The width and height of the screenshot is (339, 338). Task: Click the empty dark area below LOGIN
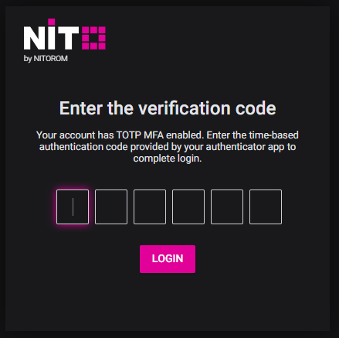(168, 302)
